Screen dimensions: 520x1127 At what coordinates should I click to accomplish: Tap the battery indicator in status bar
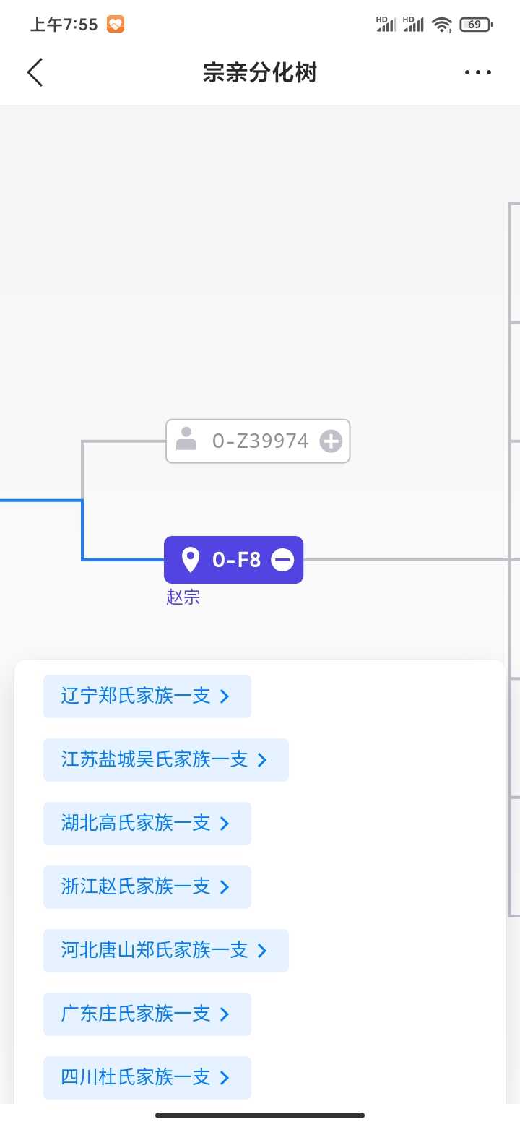click(475, 25)
